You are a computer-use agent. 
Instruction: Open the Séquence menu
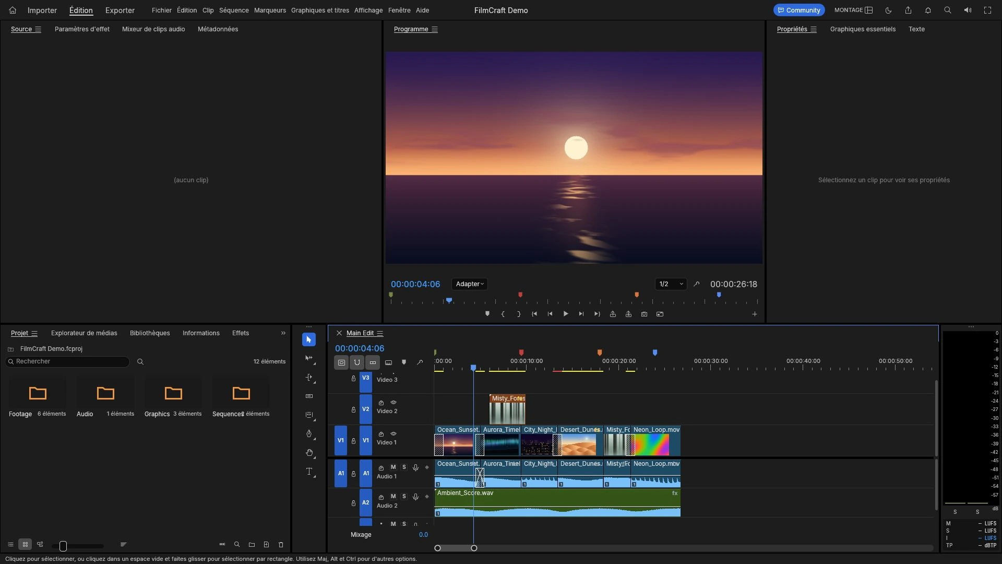[234, 10]
